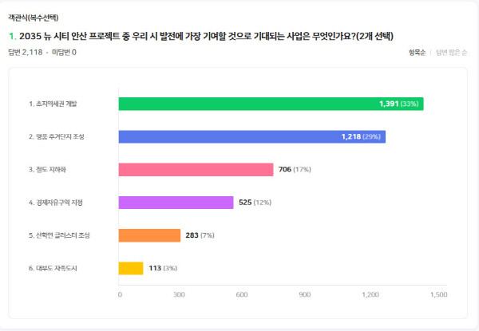Click the blue 명품 주거단지 조성 bar
479x331 pixels.
point(251,136)
